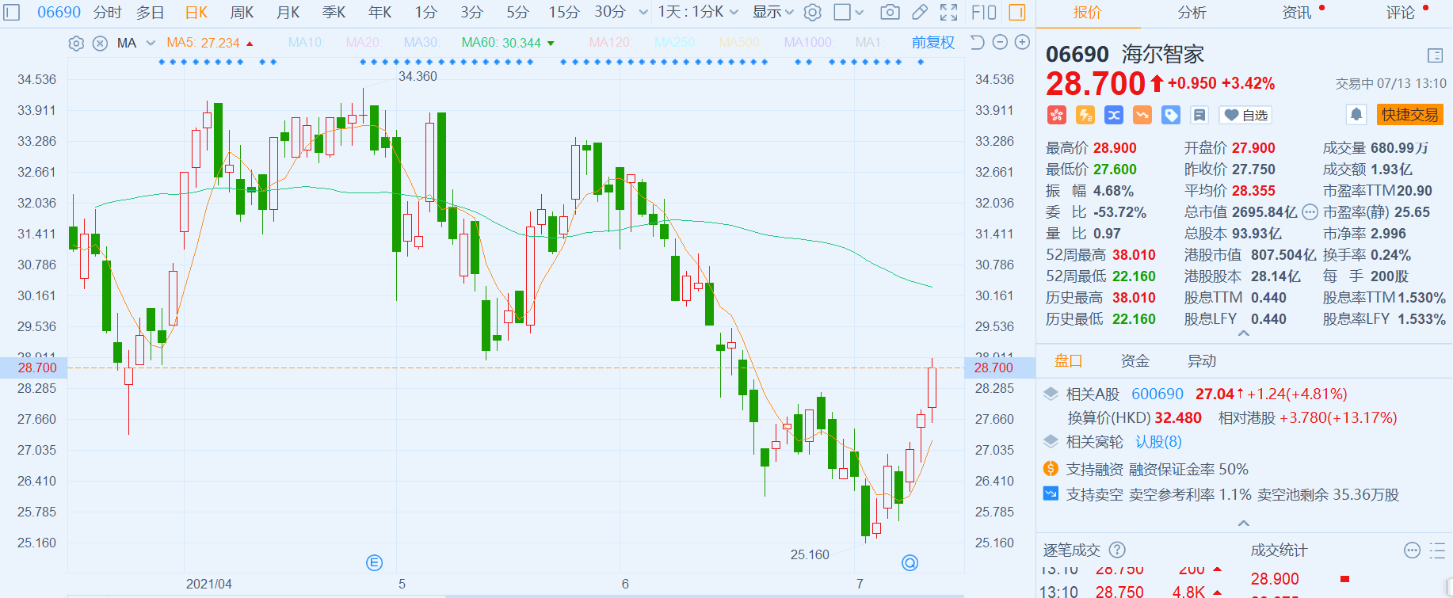Click the earnings event marker E on chart

(375, 562)
